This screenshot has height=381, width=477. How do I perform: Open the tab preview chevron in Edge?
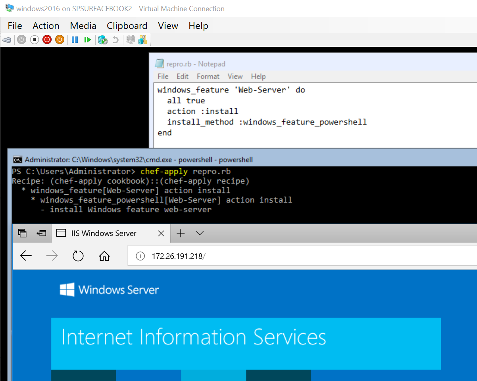pos(199,233)
